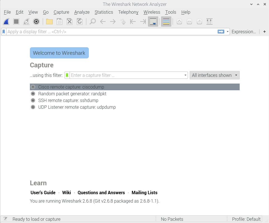Open settings gear for randpkt interface
The width and height of the screenshot is (269, 223).
(x=33, y=94)
